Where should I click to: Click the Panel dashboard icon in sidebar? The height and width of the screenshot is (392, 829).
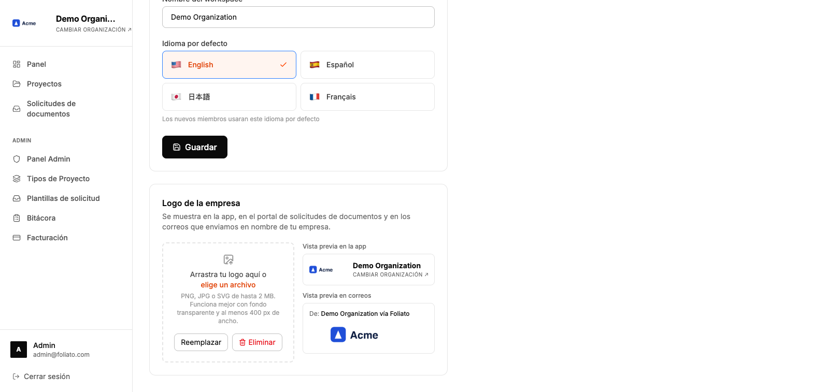tap(17, 64)
